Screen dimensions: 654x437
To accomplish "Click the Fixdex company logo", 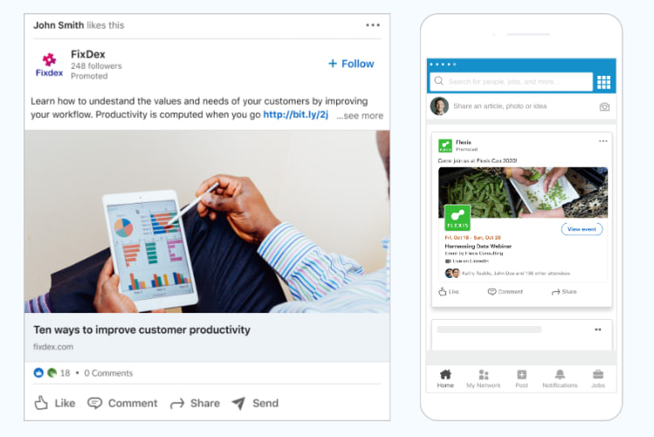I will pyautogui.click(x=49, y=65).
